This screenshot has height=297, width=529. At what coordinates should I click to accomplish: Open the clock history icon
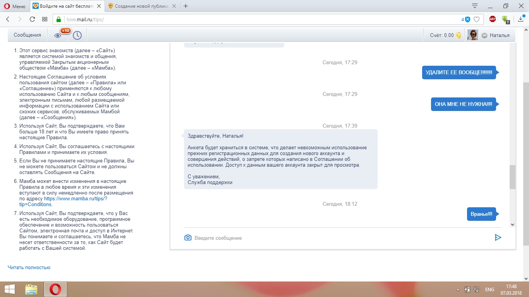point(77,35)
